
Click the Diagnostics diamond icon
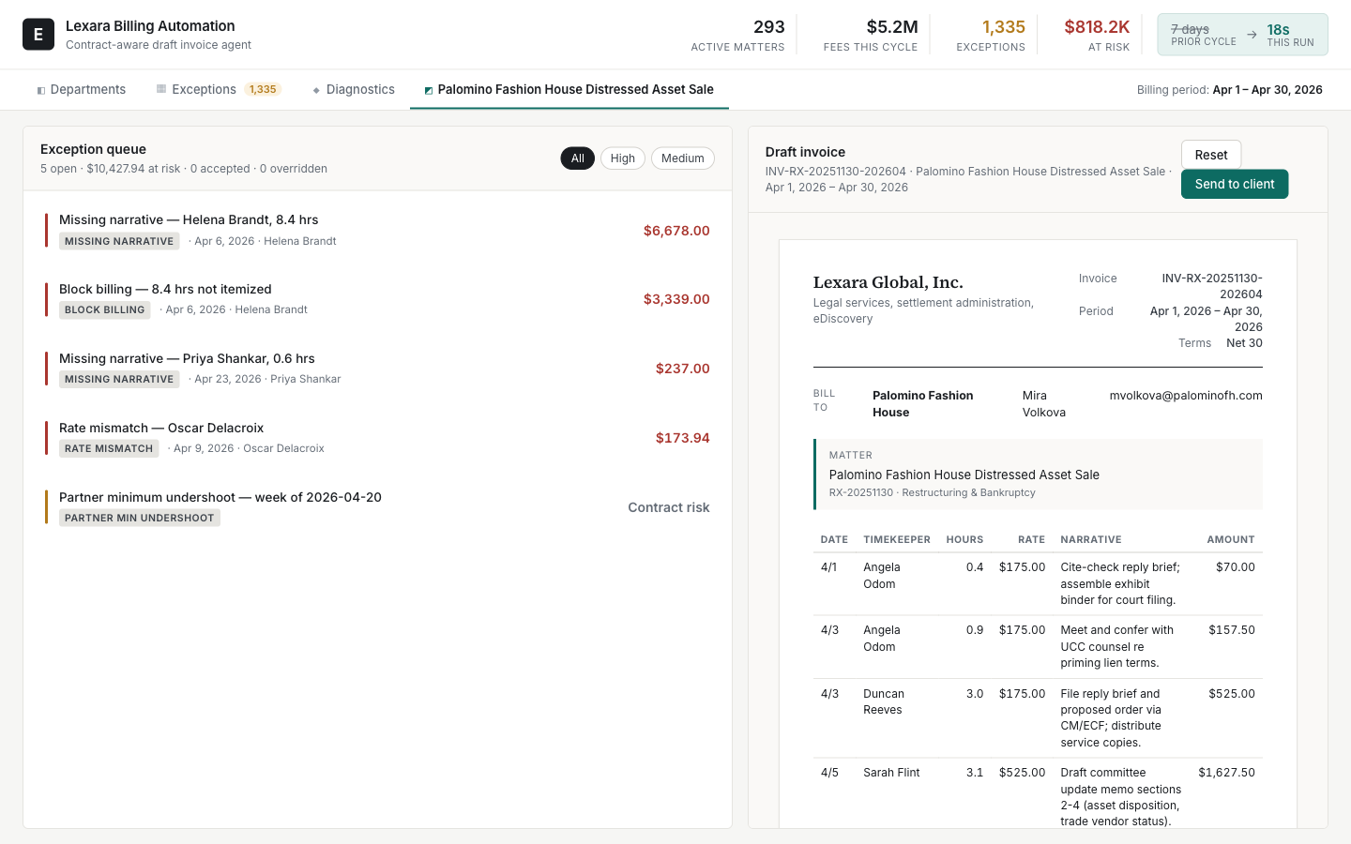(316, 90)
